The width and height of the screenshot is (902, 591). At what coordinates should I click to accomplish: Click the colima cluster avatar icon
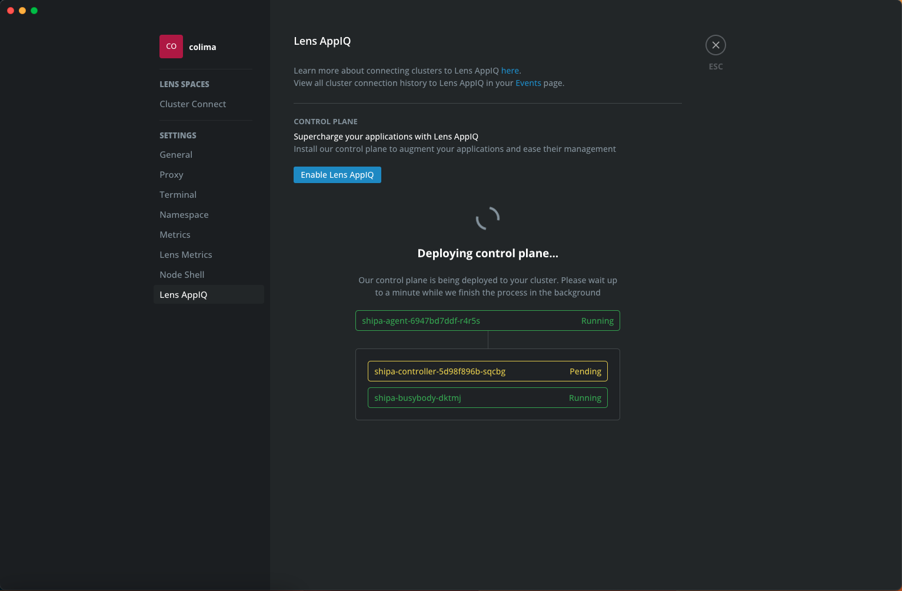point(171,47)
